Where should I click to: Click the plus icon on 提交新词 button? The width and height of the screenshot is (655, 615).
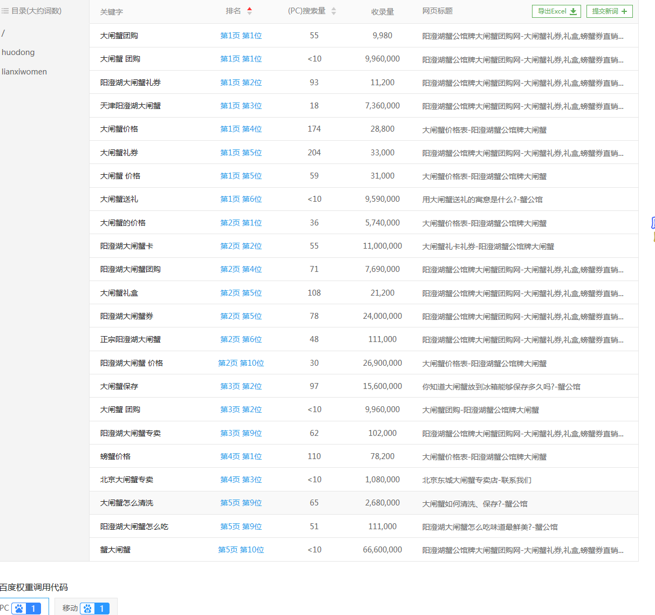click(624, 11)
